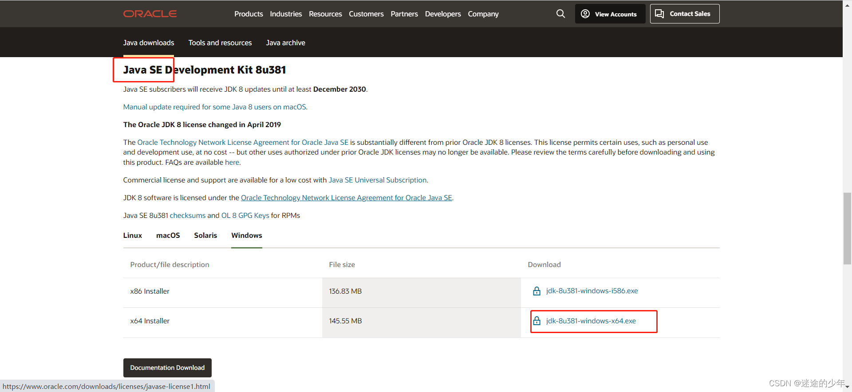Open the OL 8 GPG Keys link
This screenshot has height=392, width=852.
click(245, 215)
